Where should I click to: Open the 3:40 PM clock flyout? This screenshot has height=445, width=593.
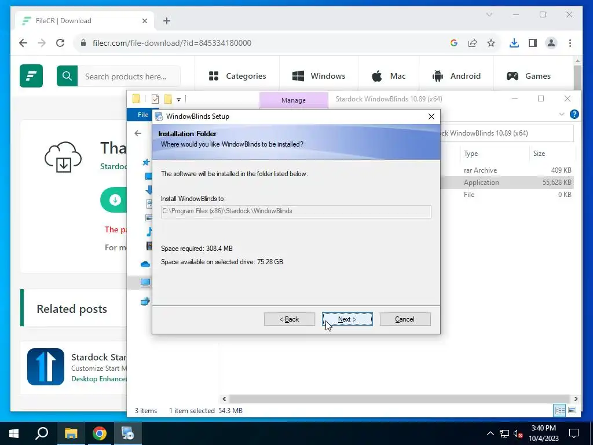tap(543, 433)
